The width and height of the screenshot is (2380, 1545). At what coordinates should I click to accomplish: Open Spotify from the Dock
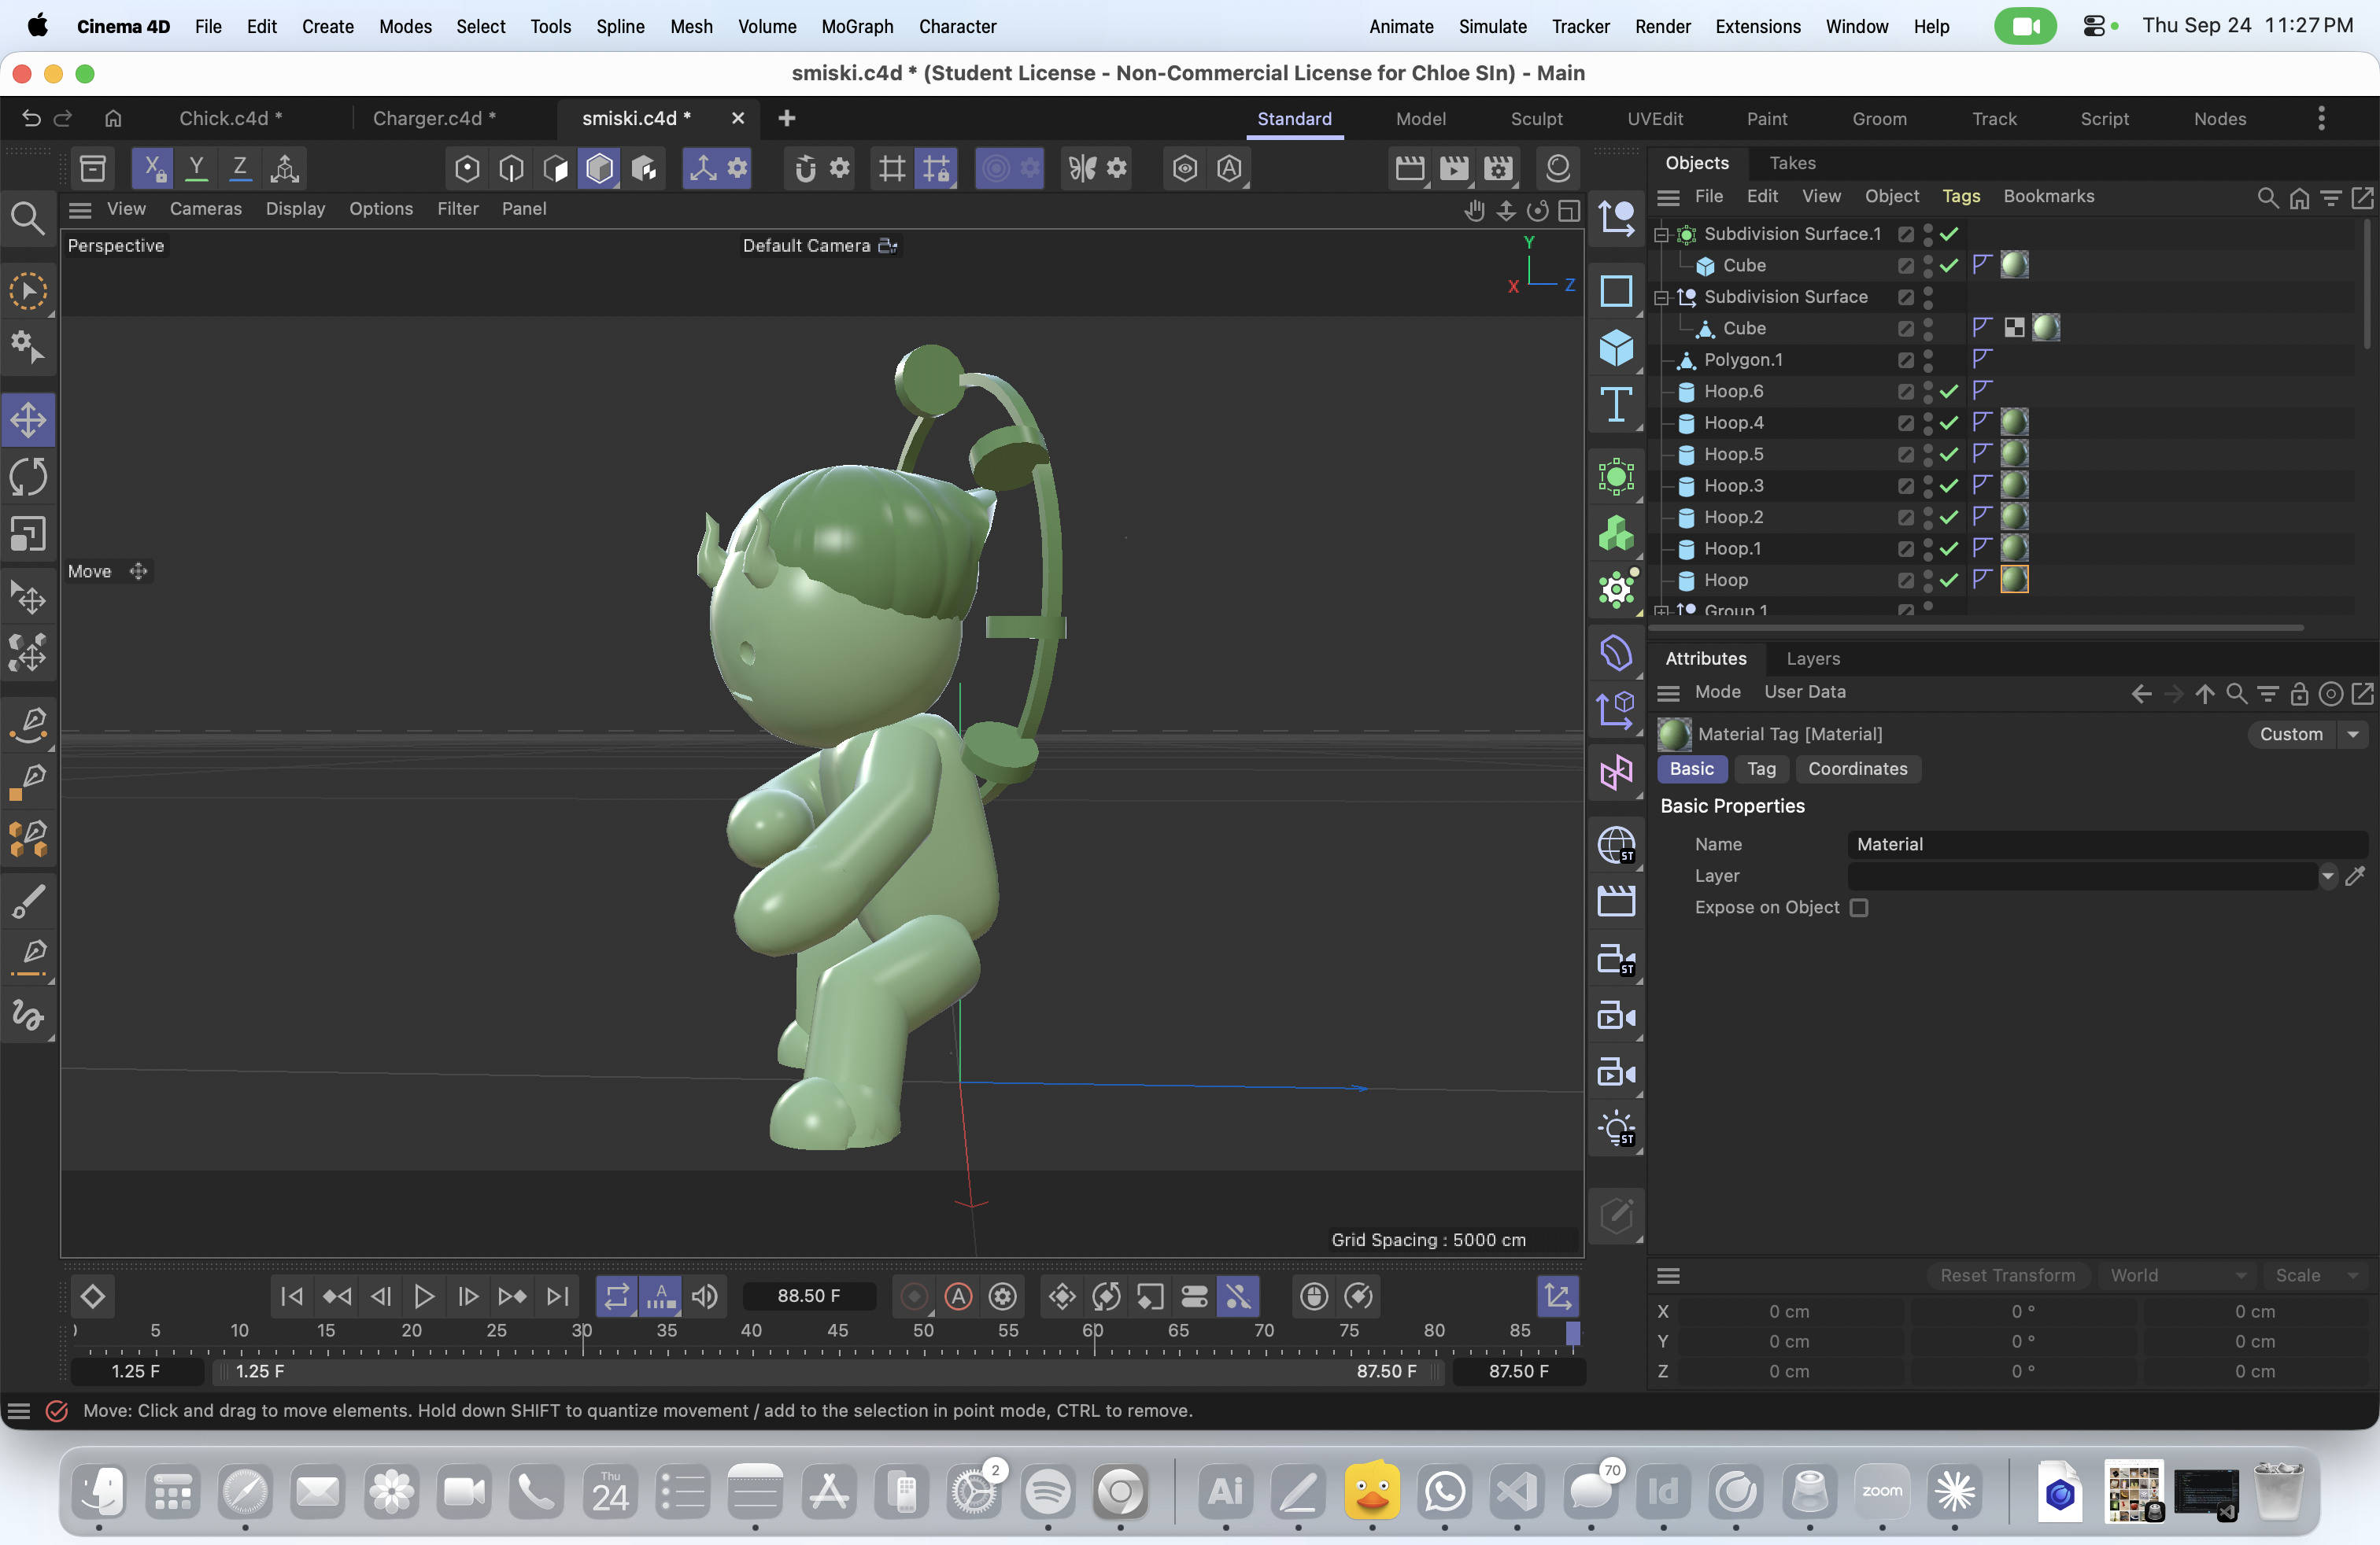(1048, 1492)
